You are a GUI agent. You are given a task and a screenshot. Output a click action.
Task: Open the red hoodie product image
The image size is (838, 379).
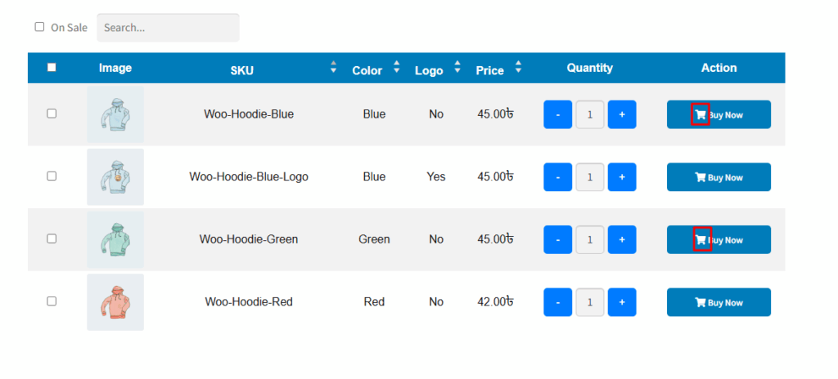tap(115, 302)
